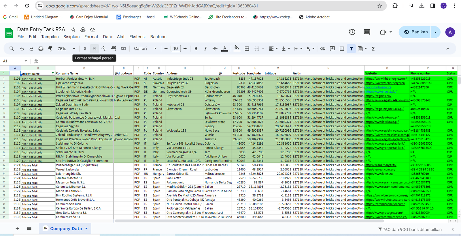Viewport: 461px width, 236px height.
Task: Decrease decimal places
Action: point(104,49)
